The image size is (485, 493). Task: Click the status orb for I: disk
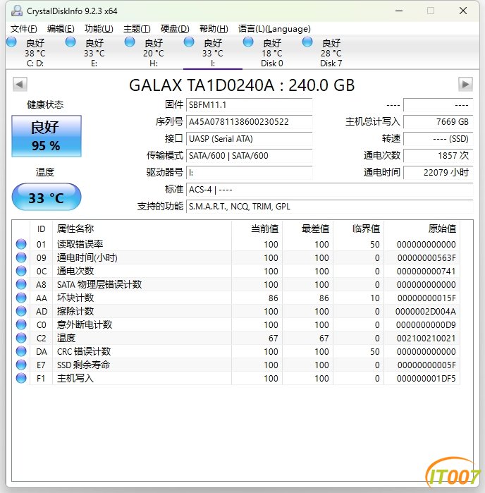click(x=189, y=42)
